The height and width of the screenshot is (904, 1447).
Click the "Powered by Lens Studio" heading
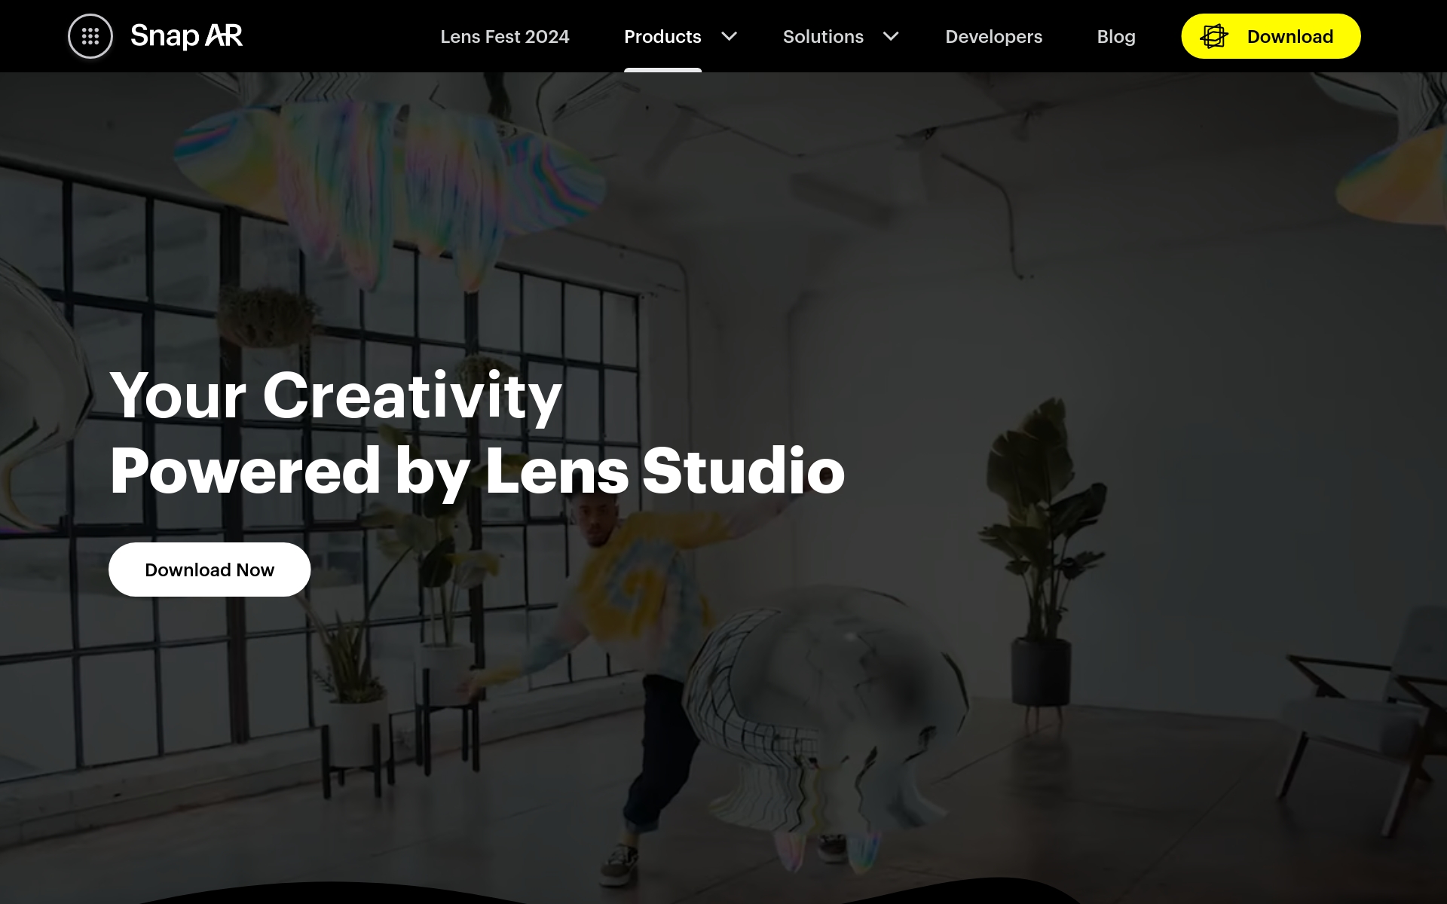pyautogui.click(x=477, y=471)
